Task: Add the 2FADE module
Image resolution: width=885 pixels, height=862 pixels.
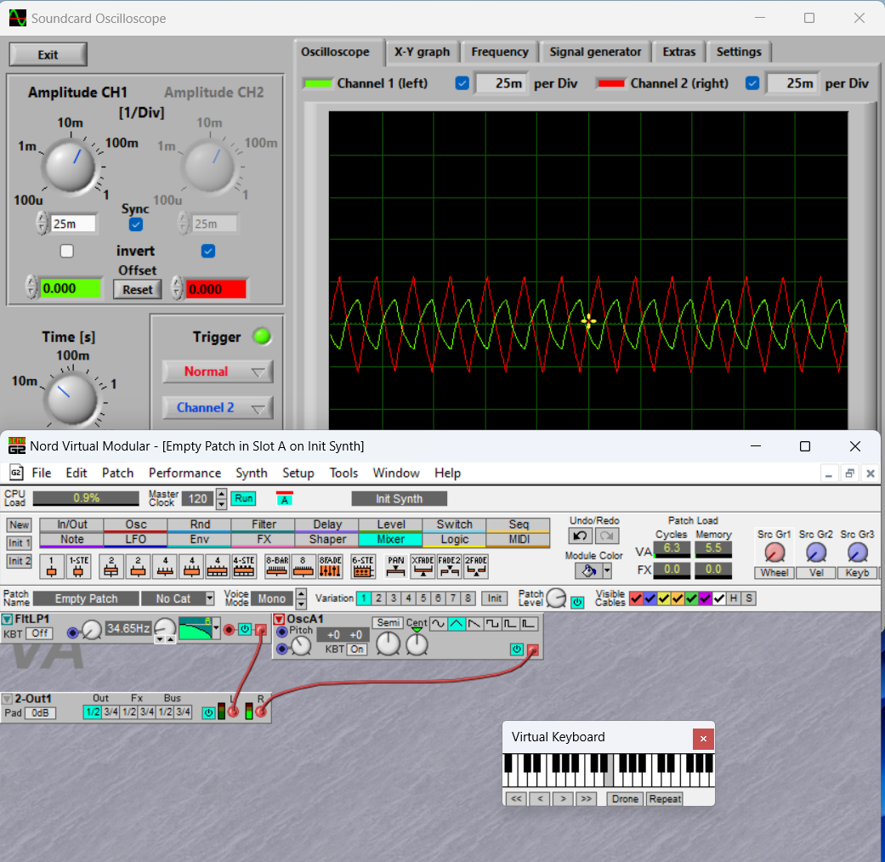Action: coord(476,566)
